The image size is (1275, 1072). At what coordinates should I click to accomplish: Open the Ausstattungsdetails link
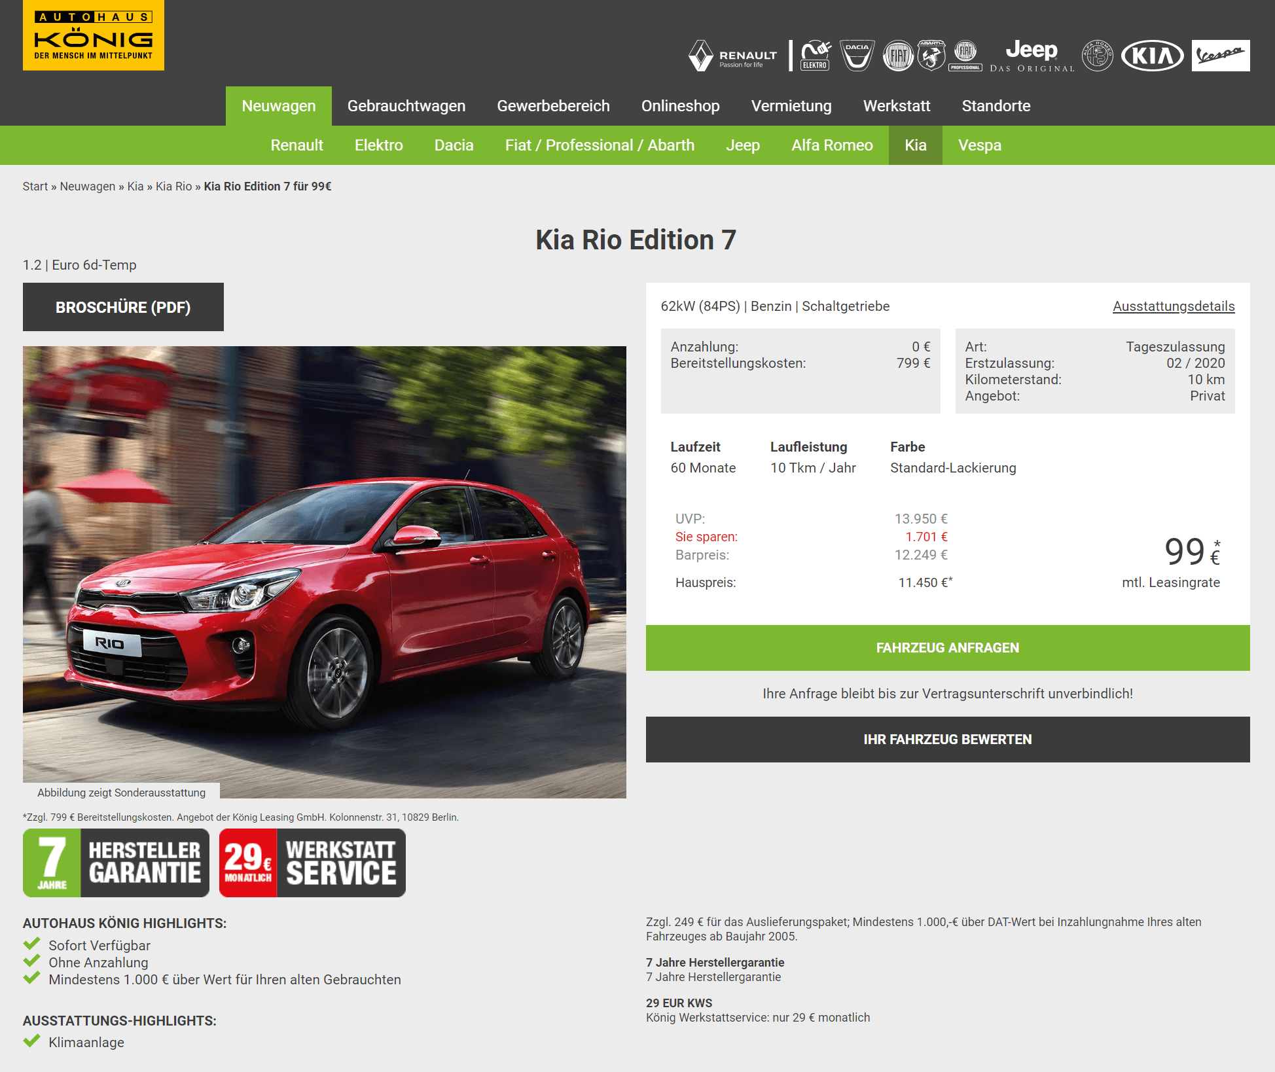click(1174, 306)
